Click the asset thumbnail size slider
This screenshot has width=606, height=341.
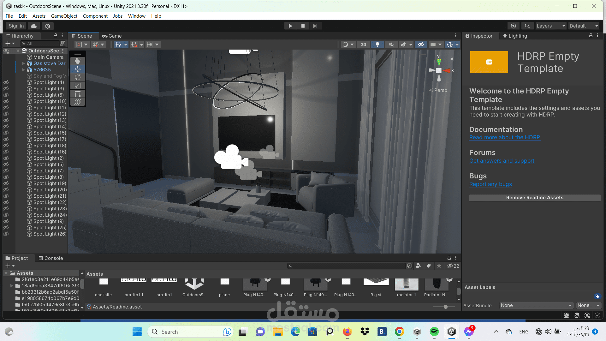click(x=445, y=307)
